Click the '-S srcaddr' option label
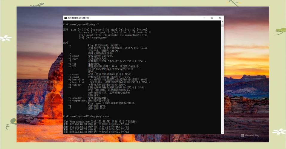Image resolution: width=286 pixels, height=149 pixels. [x=75, y=98]
